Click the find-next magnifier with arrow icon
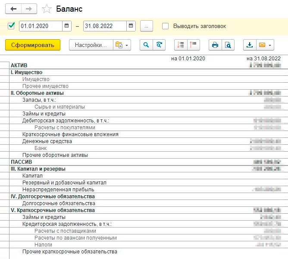288x259 pixels. coord(159,45)
